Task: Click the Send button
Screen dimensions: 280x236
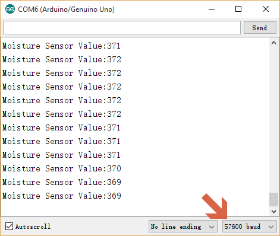Action: tap(260, 28)
